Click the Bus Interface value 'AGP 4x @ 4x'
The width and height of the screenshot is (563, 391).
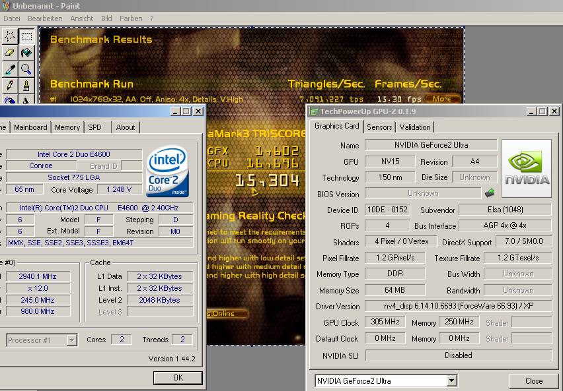(x=506, y=226)
